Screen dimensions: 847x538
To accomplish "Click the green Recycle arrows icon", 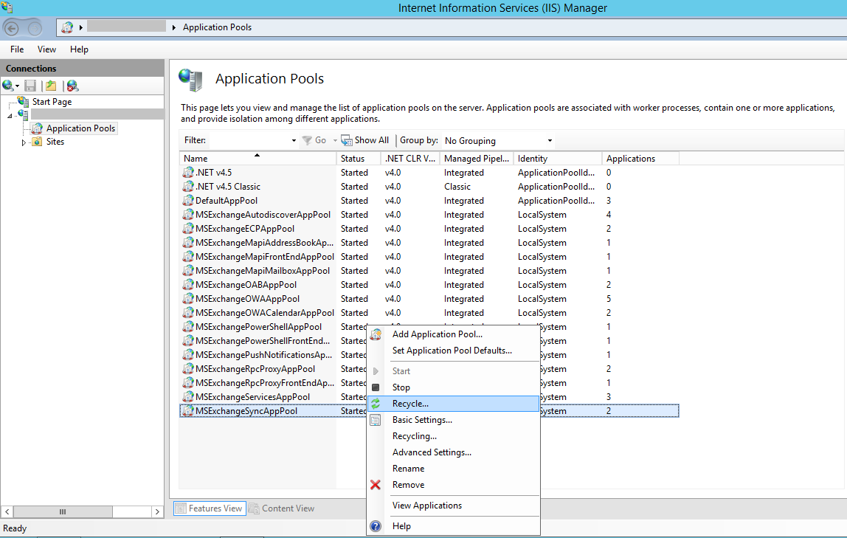I will (x=376, y=404).
